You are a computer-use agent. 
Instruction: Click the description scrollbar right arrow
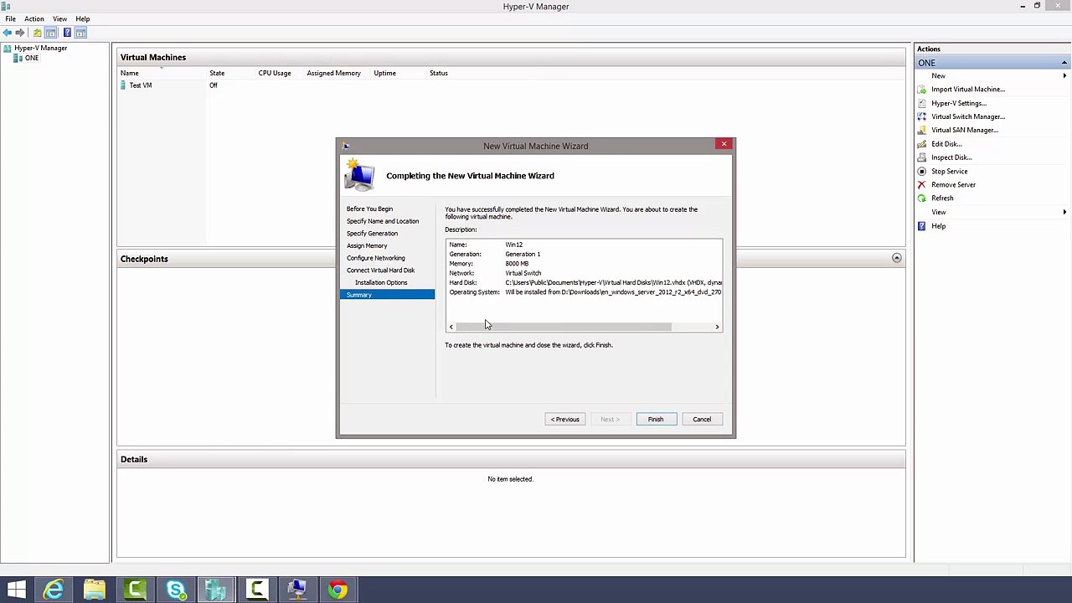(717, 327)
